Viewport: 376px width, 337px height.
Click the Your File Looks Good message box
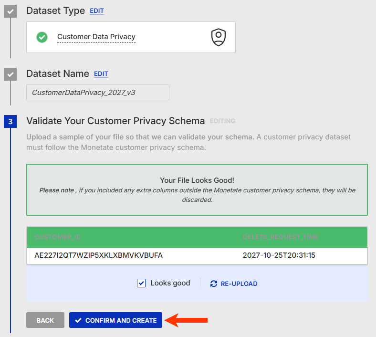(197, 190)
